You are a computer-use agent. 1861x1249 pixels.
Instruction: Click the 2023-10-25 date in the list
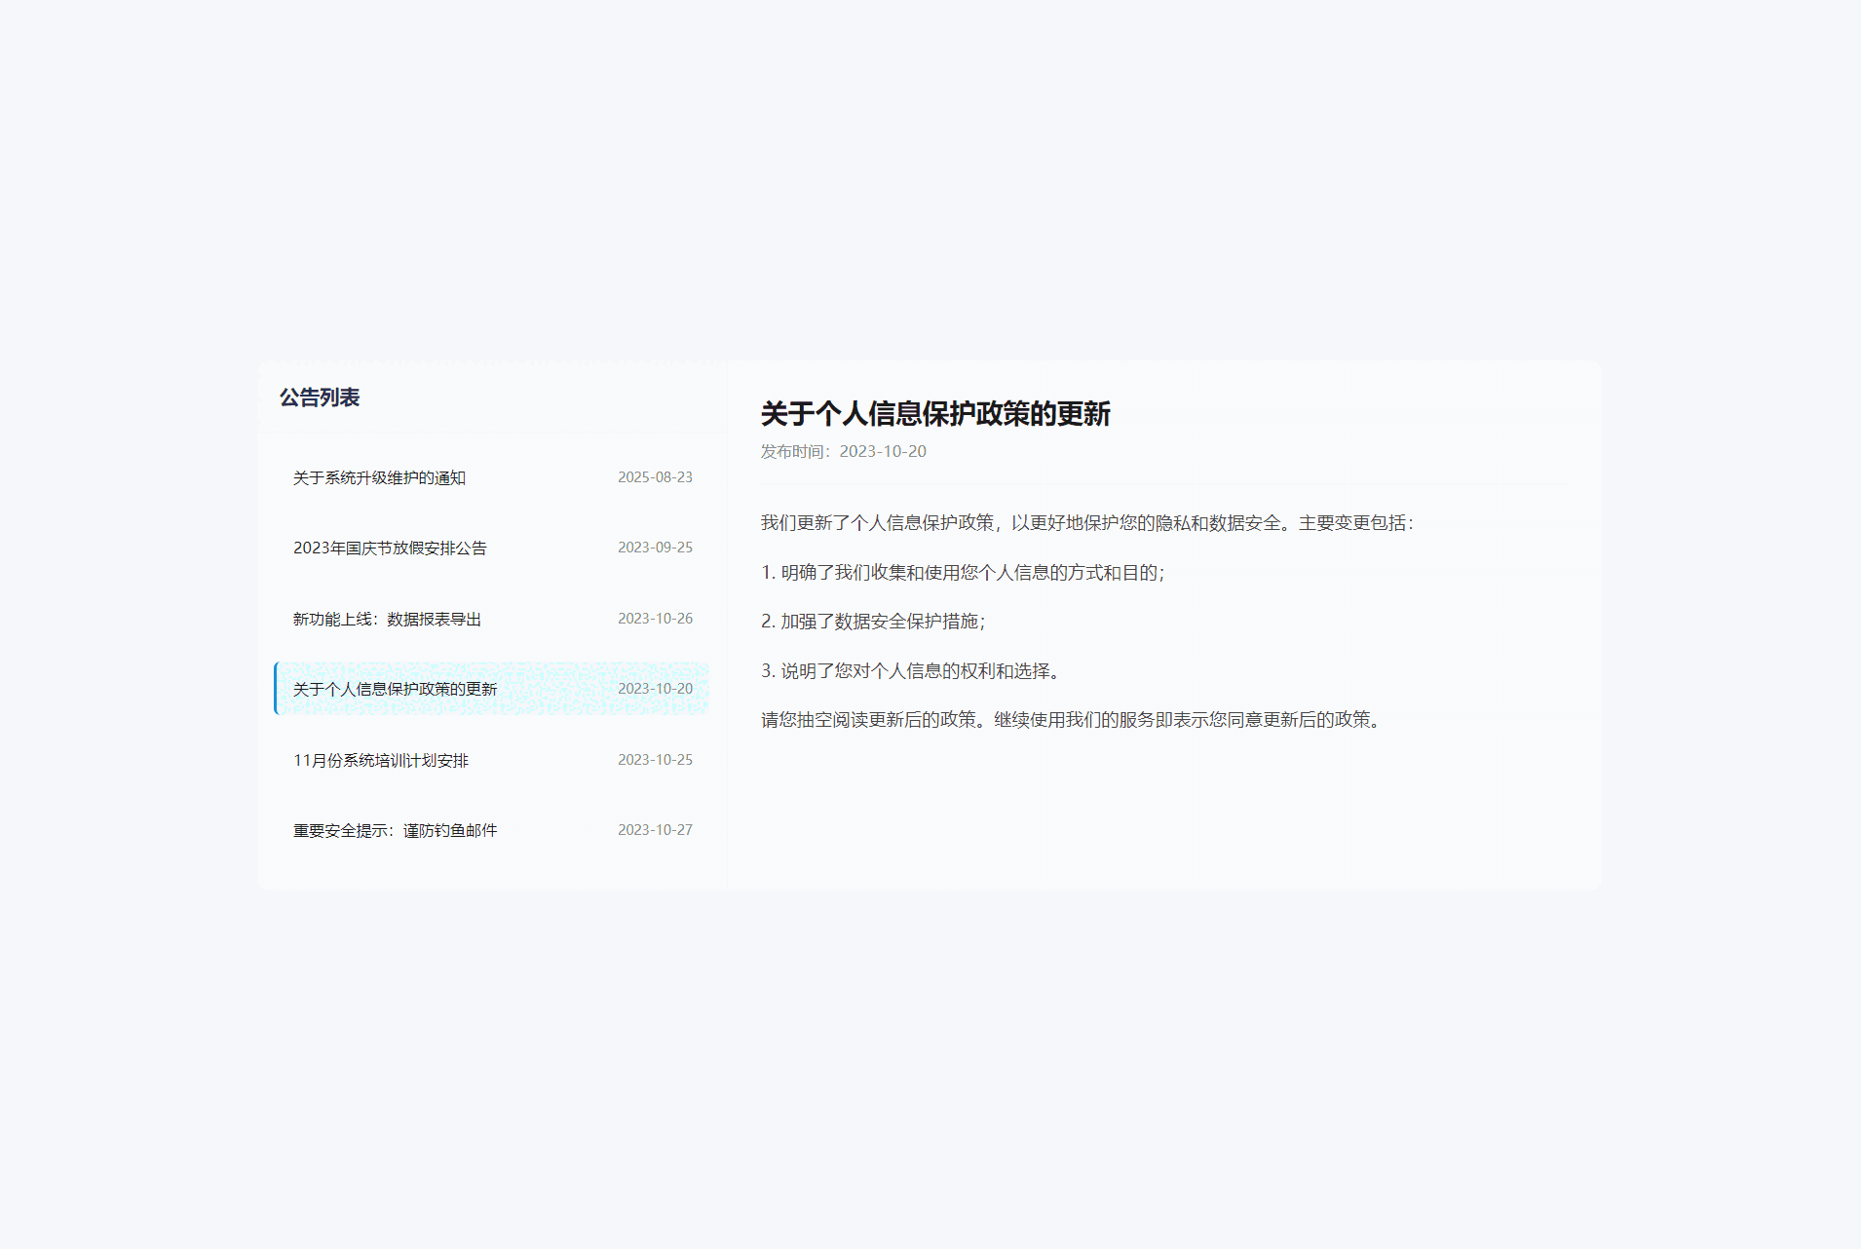pos(655,760)
